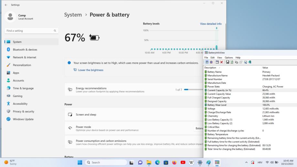This screenshot has width=297, height=167.
Task: Expand Screen and sleep section
Action: (x=134, y=115)
